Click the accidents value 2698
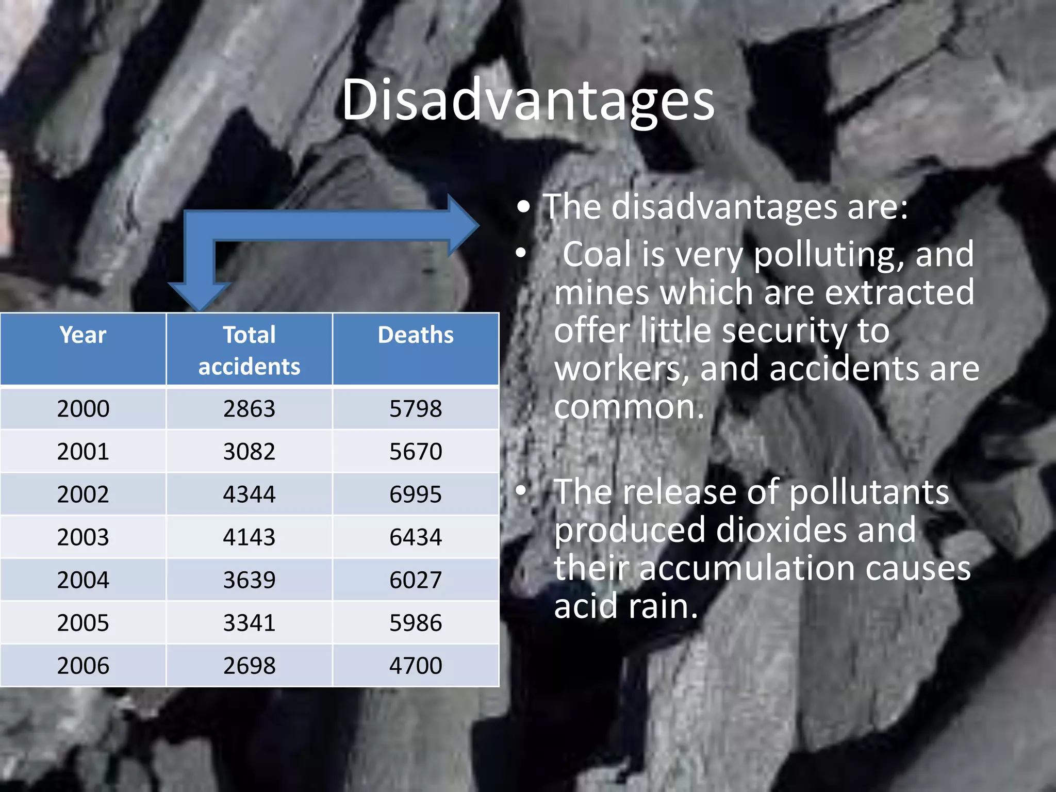Image resolution: width=1056 pixels, height=792 pixels. point(250,665)
